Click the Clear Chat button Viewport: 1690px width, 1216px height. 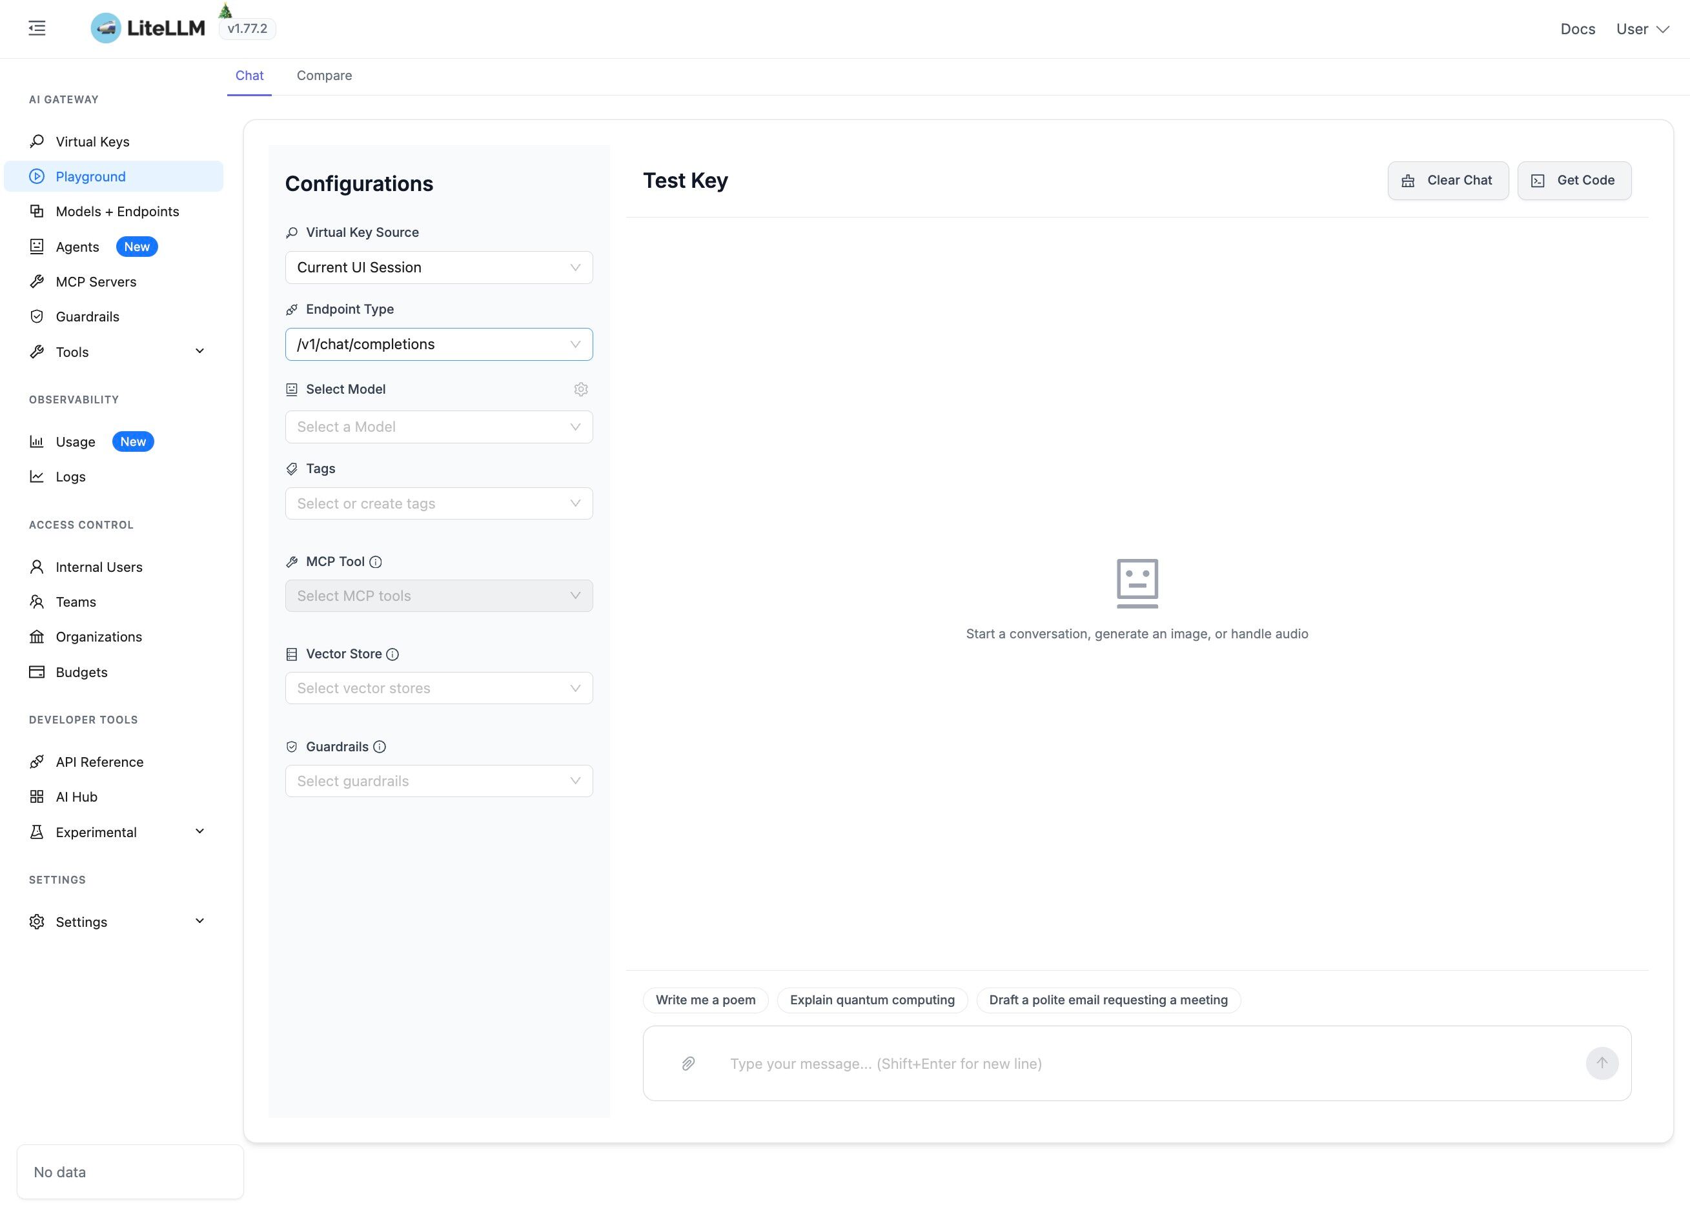pos(1447,179)
